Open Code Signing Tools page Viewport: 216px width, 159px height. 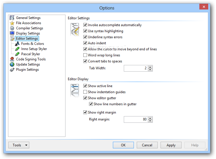coord(31,59)
